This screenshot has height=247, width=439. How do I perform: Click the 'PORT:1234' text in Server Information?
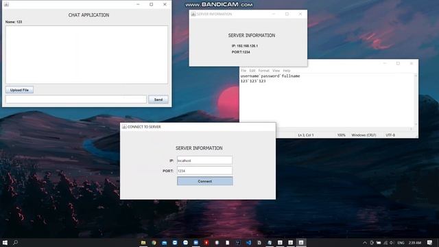[x=241, y=52]
